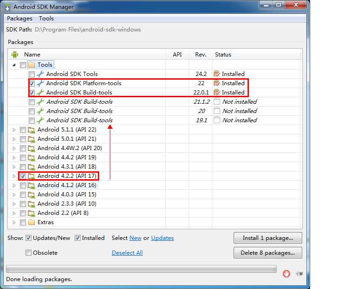Viewport: 356px width, 289px height.
Task: Click Android 4.0.3 (API 15) folder icon
Action: pos(32,195)
